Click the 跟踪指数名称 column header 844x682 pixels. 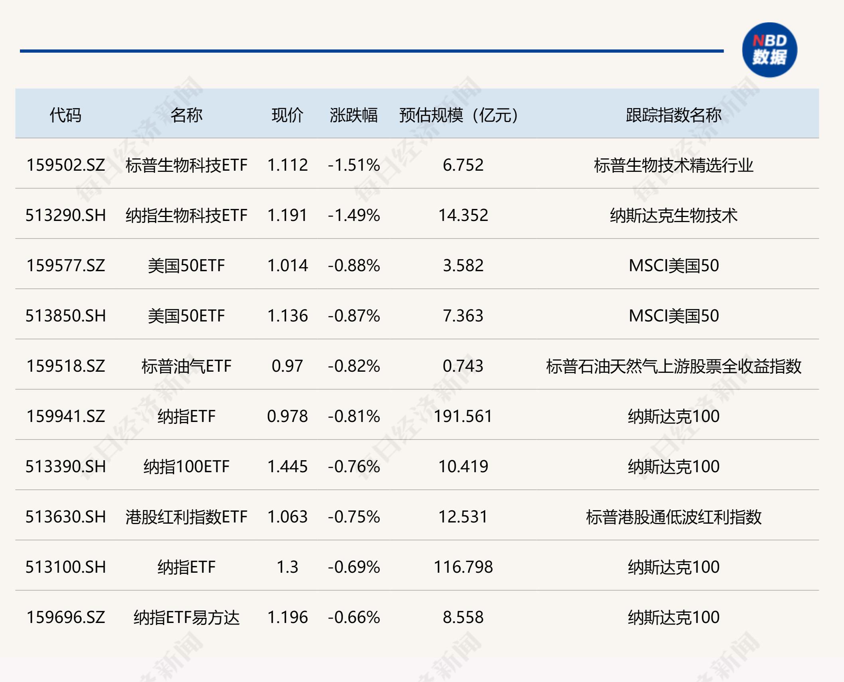point(673,115)
